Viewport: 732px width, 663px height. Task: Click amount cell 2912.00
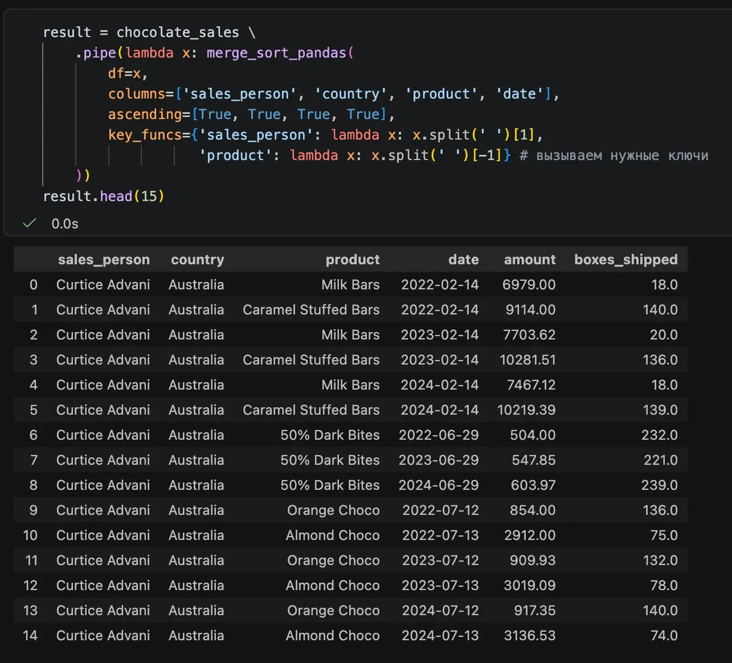pos(530,535)
